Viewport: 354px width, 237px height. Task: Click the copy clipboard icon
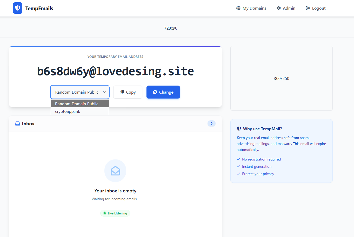pyautogui.click(x=122, y=92)
